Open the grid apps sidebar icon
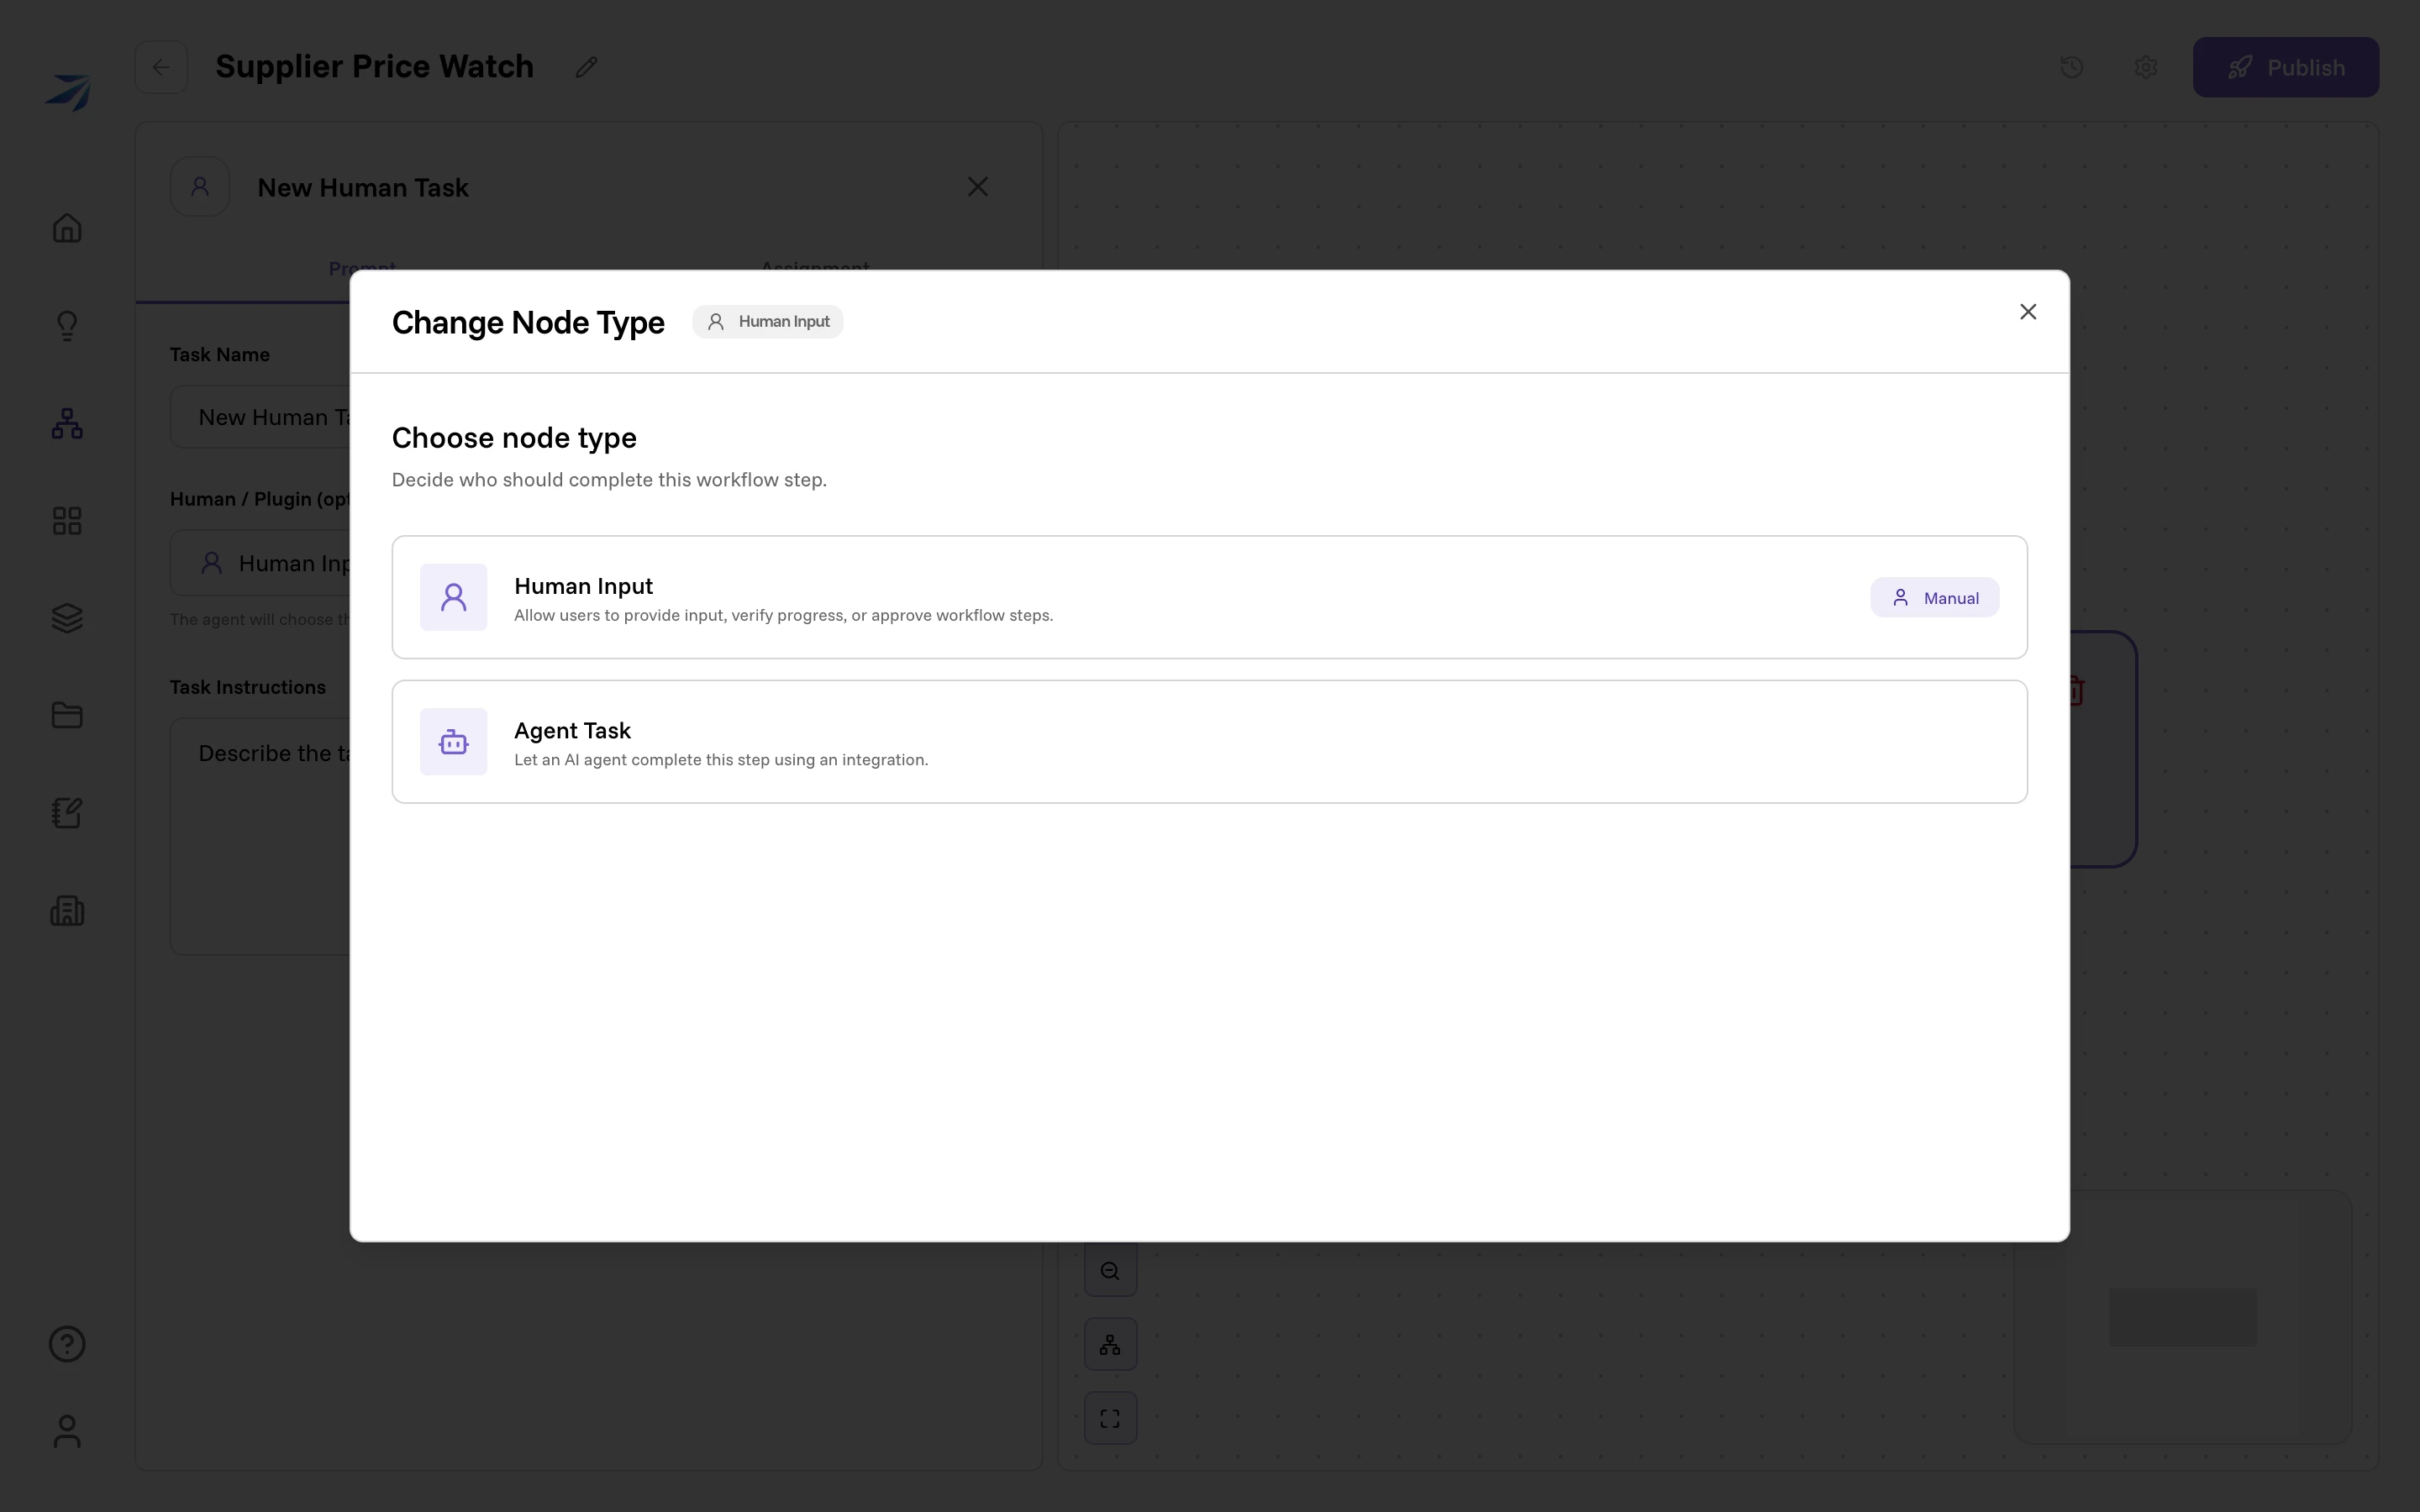This screenshot has height=1512, width=2420. pyautogui.click(x=67, y=521)
